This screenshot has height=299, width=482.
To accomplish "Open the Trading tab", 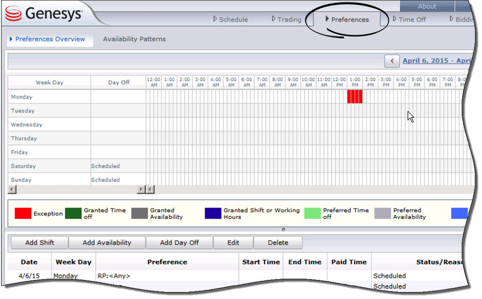I will click(x=287, y=20).
